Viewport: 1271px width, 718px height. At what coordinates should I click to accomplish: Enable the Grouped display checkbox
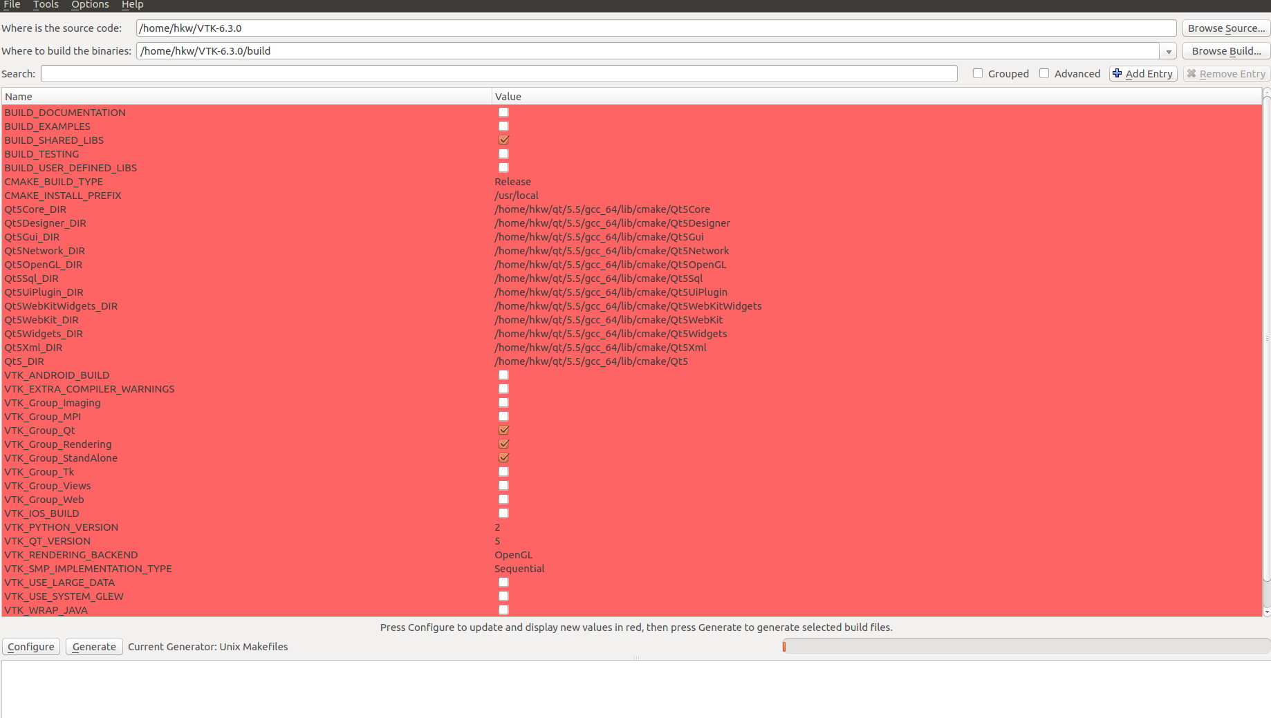click(x=978, y=73)
